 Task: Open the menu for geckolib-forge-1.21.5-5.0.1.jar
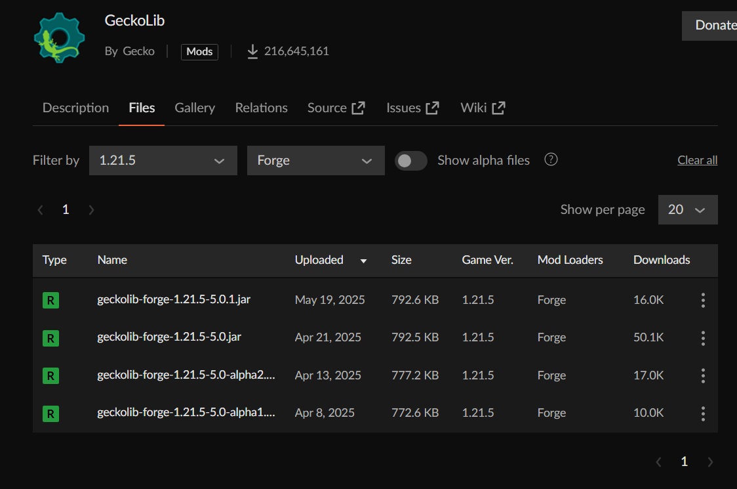703,300
